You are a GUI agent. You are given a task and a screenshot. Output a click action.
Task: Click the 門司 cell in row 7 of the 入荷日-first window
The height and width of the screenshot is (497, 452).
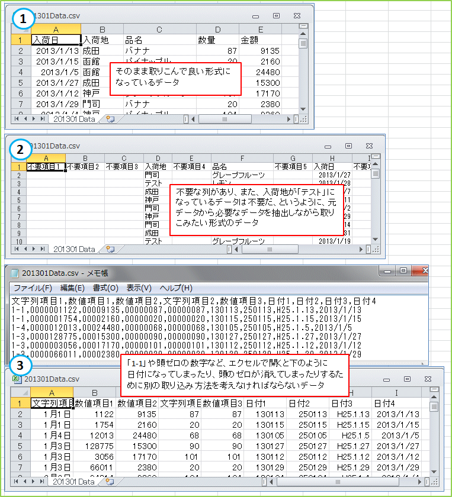click(x=102, y=104)
